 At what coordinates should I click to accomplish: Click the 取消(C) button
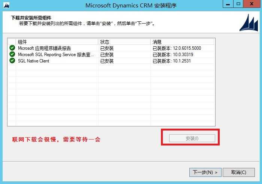[239, 172]
